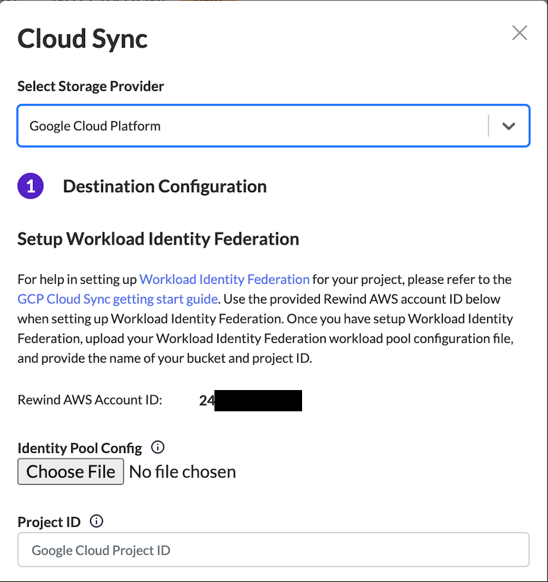Click the Rewind AWS Account ID value
The width and height of the screenshot is (548, 582).
(x=250, y=400)
